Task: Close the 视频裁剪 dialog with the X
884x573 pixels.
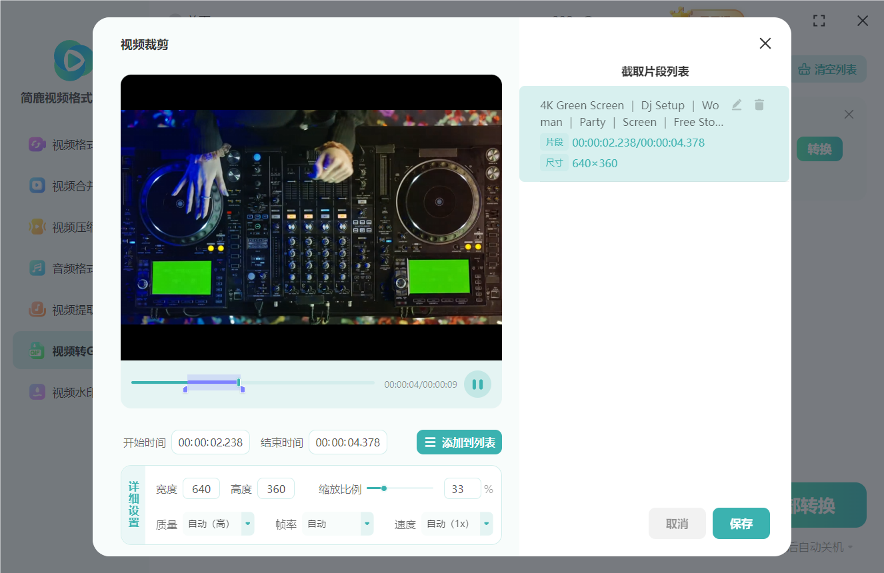Action: coord(765,43)
